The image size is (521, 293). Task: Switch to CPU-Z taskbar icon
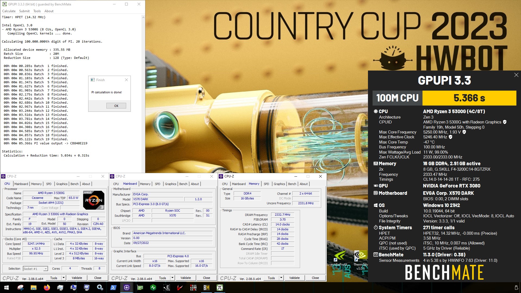point(127,288)
